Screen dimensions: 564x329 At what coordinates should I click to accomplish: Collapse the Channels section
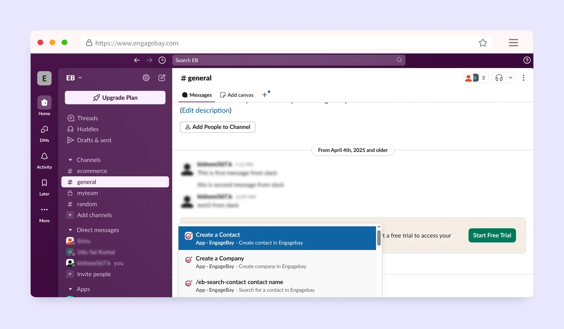click(x=70, y=160)
